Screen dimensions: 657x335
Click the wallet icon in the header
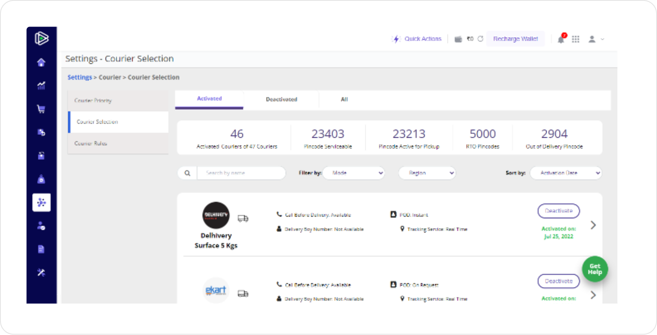pyautogui.click(x=458, y=39)
